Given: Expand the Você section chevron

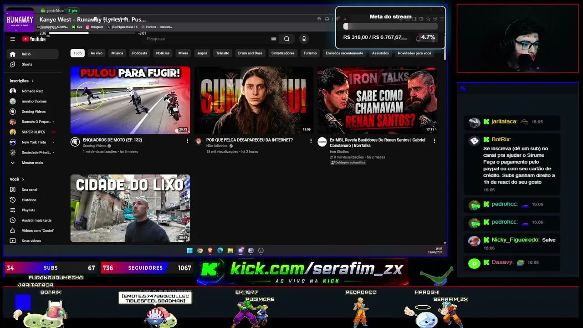Looking at the screenshot, I should [x=23, y=179].
